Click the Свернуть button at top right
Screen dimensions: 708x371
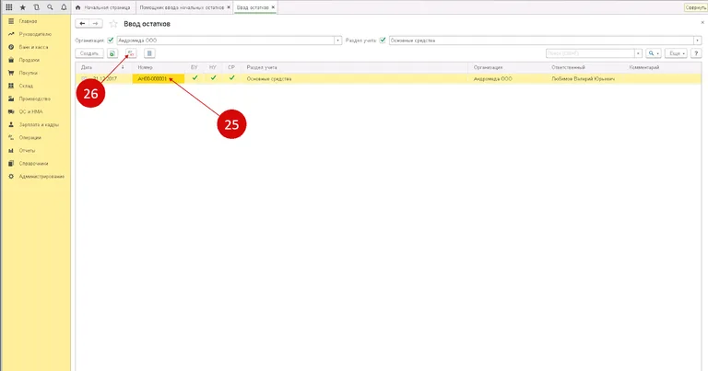(695, 7)
